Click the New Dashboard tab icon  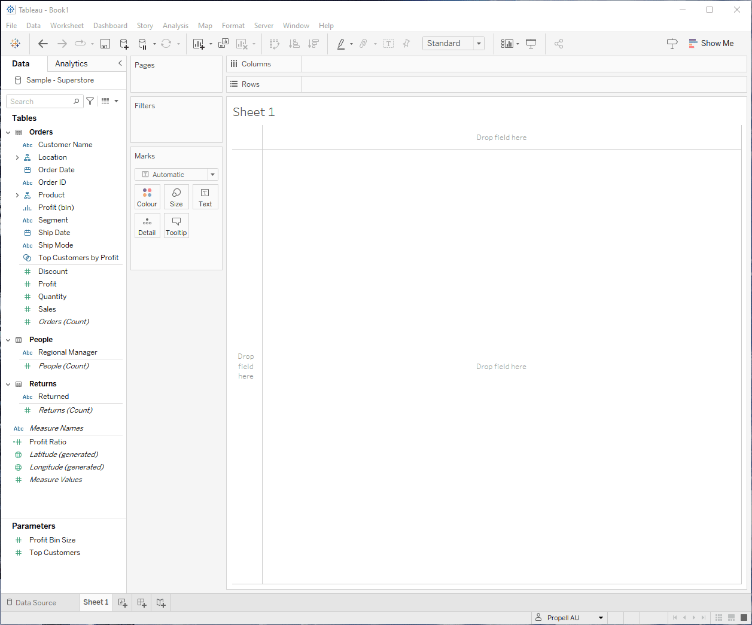[x=142, y=603]
